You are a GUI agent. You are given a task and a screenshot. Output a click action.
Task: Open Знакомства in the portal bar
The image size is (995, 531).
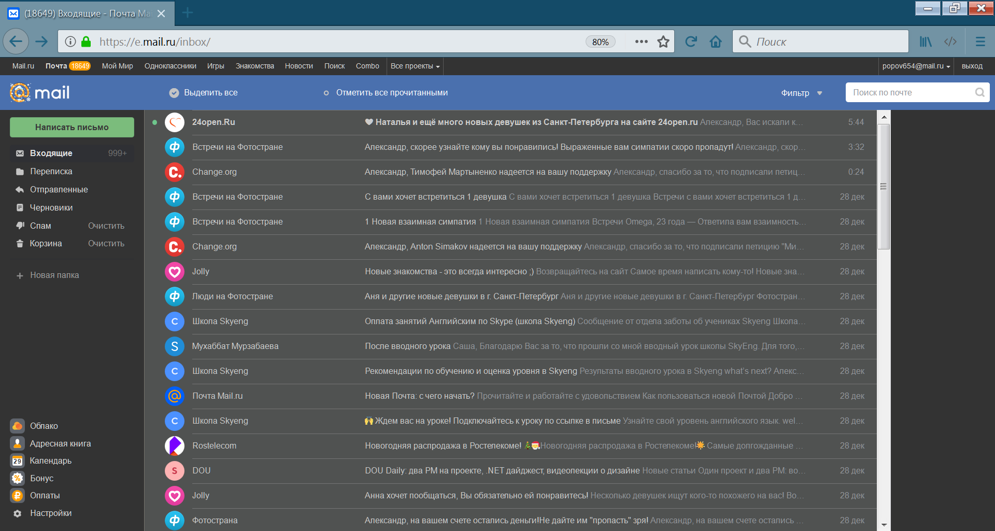255,66
